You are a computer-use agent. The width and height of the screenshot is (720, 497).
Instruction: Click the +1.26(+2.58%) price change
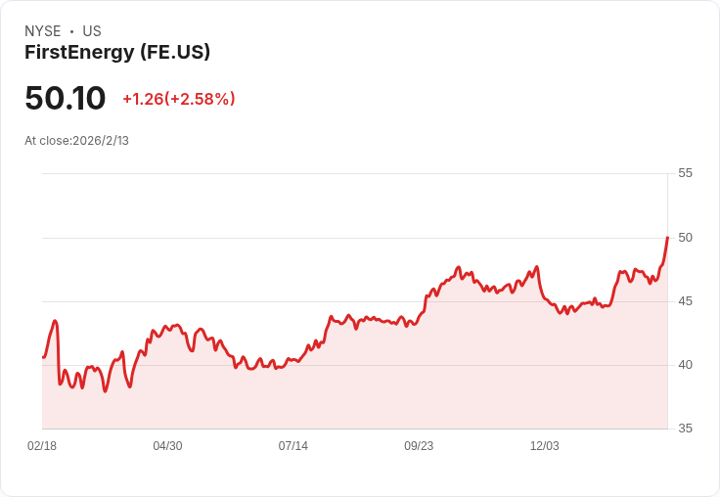click(x=178, y=99)
